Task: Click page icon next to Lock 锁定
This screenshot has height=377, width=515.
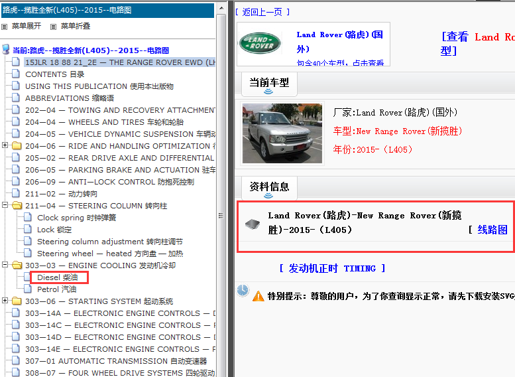Action: [x=28, y=229]
